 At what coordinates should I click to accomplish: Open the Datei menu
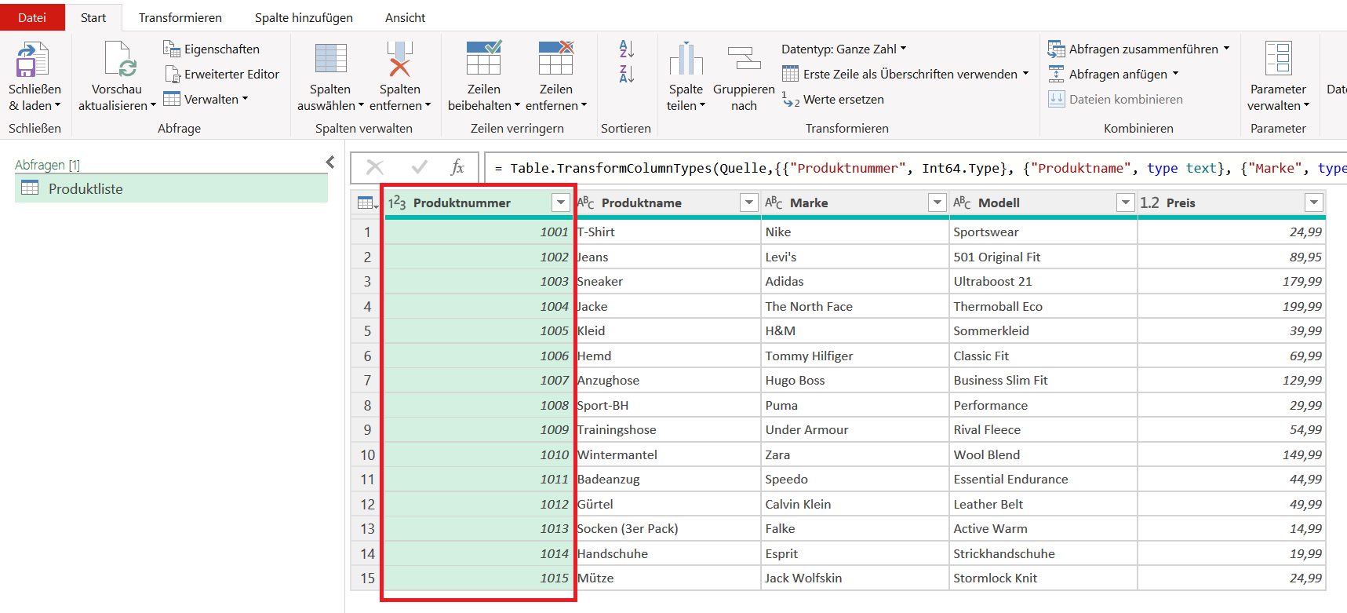[32, 17]
